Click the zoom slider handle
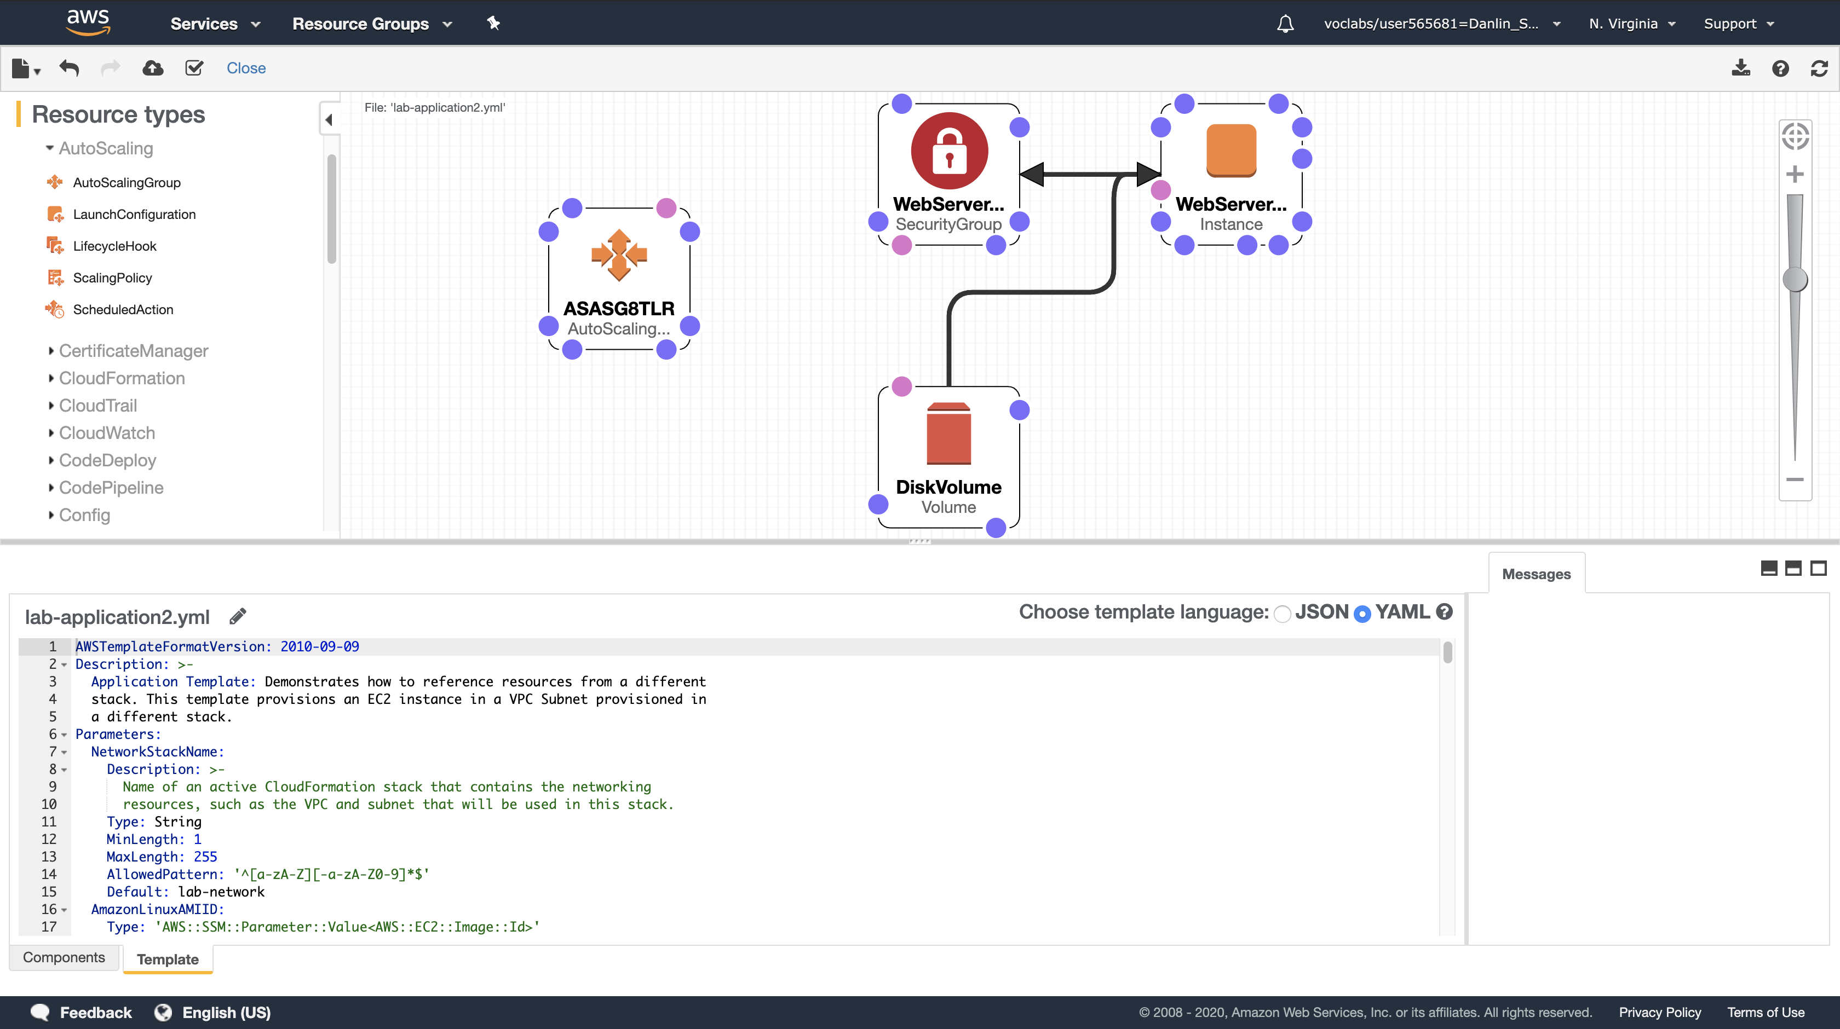Viewport: 1840px width, 1029px height. [1795, 279]
